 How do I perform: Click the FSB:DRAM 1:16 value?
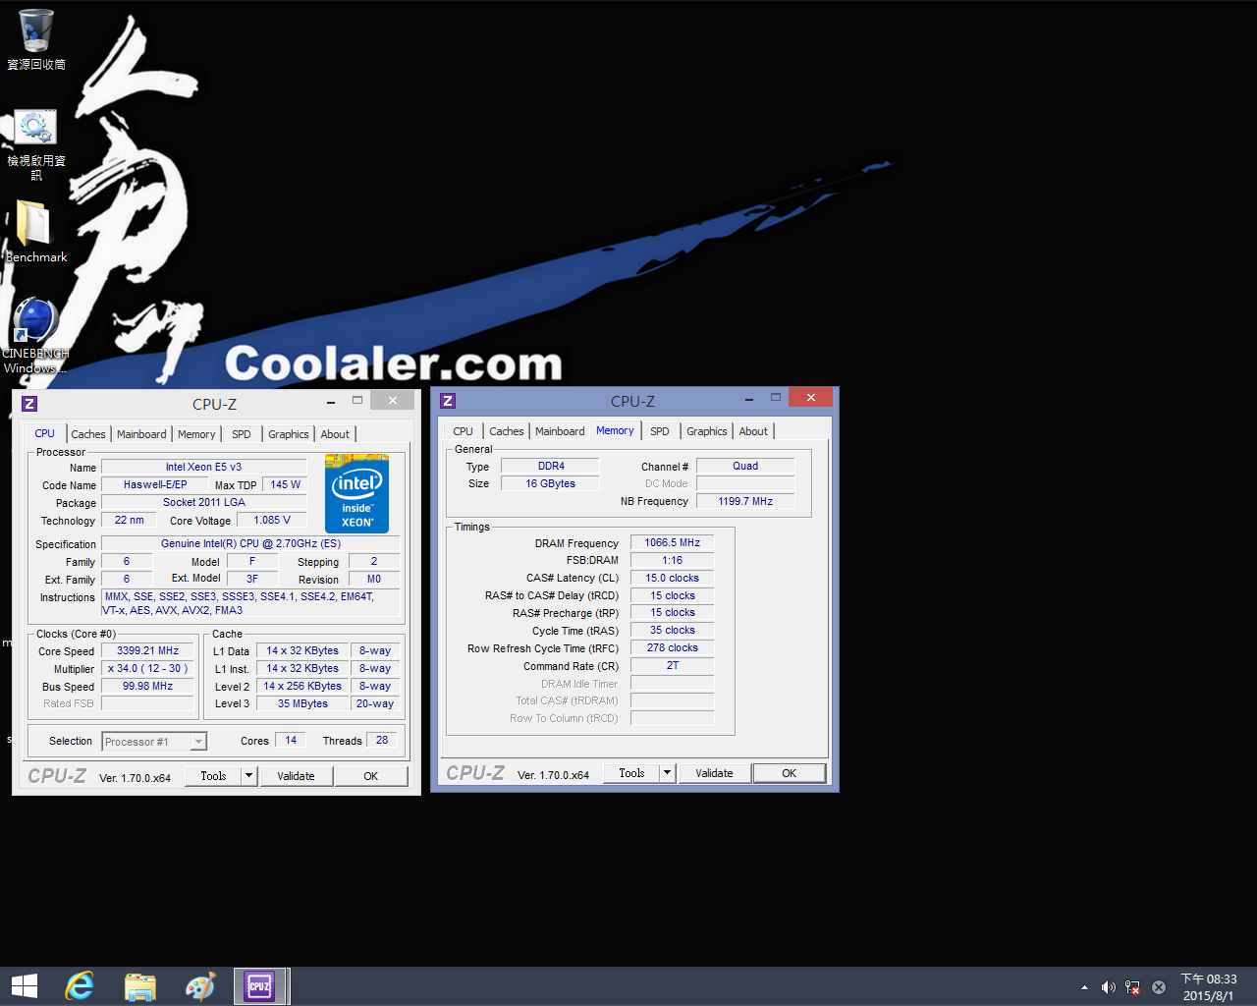[x=672, y=560]
